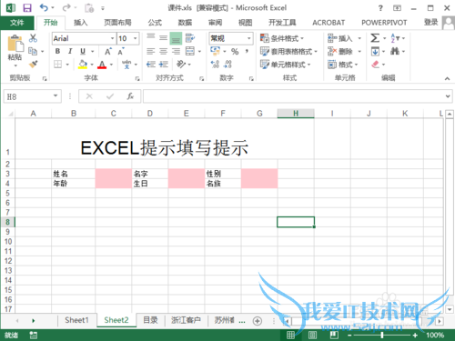This screenshot has height=341, width=455.
Task: Click the Clear eraser icon
Action: pyautogui.click(x=375, y=65)
